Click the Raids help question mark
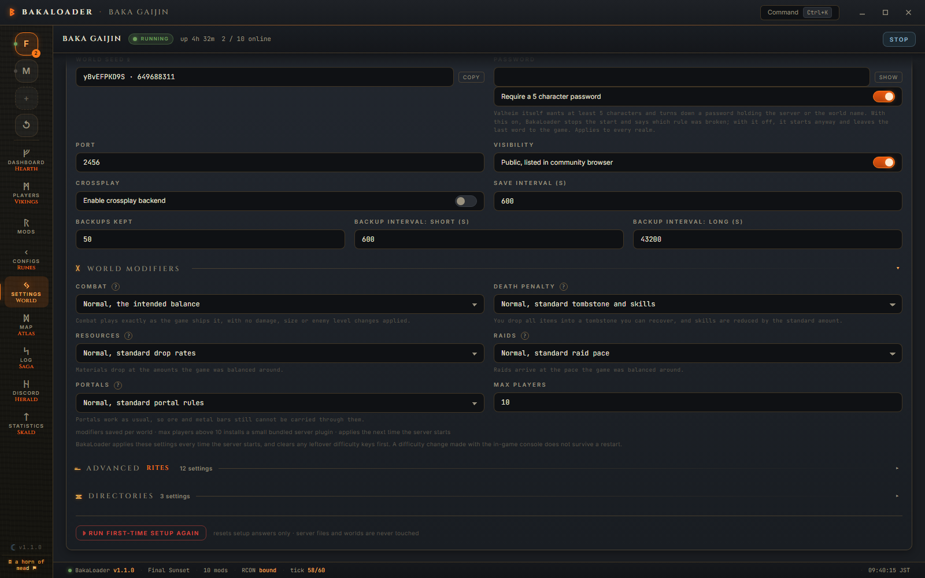Screen dimensions: 925x578 tap(525, 336)
